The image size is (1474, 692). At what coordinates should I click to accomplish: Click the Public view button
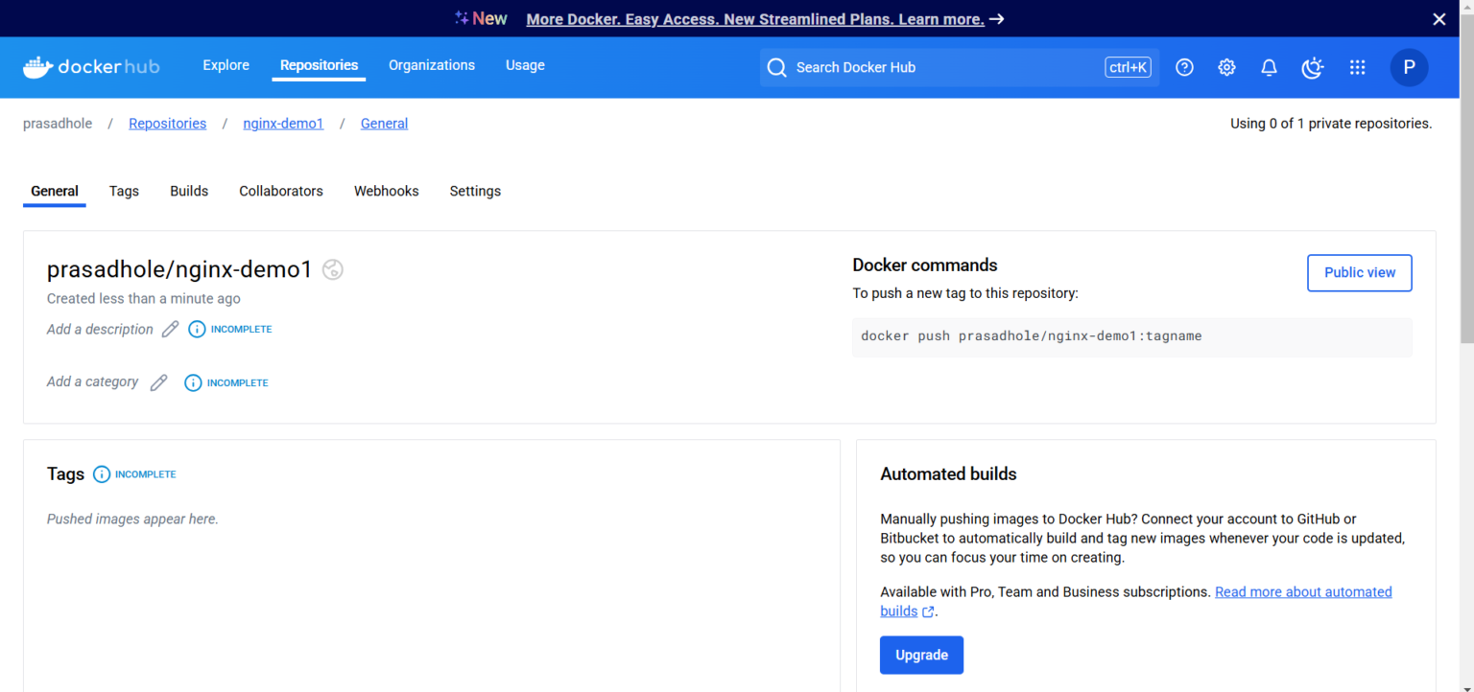(x=1359, y=273)
